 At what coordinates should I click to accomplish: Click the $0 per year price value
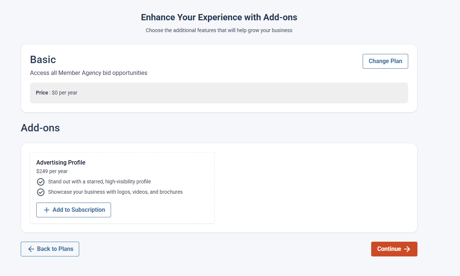click(64, 93)
